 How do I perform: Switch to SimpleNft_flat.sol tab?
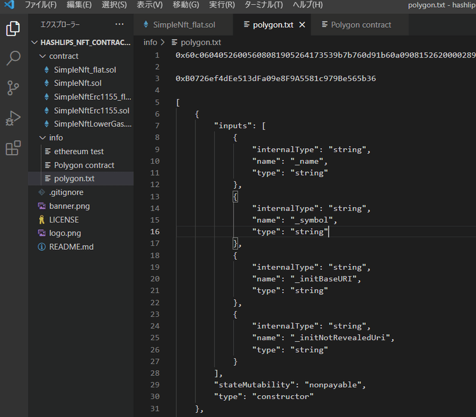tap(183, 24)
